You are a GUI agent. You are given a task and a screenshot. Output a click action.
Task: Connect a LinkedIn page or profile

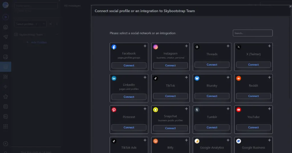(x=129, y=97)
